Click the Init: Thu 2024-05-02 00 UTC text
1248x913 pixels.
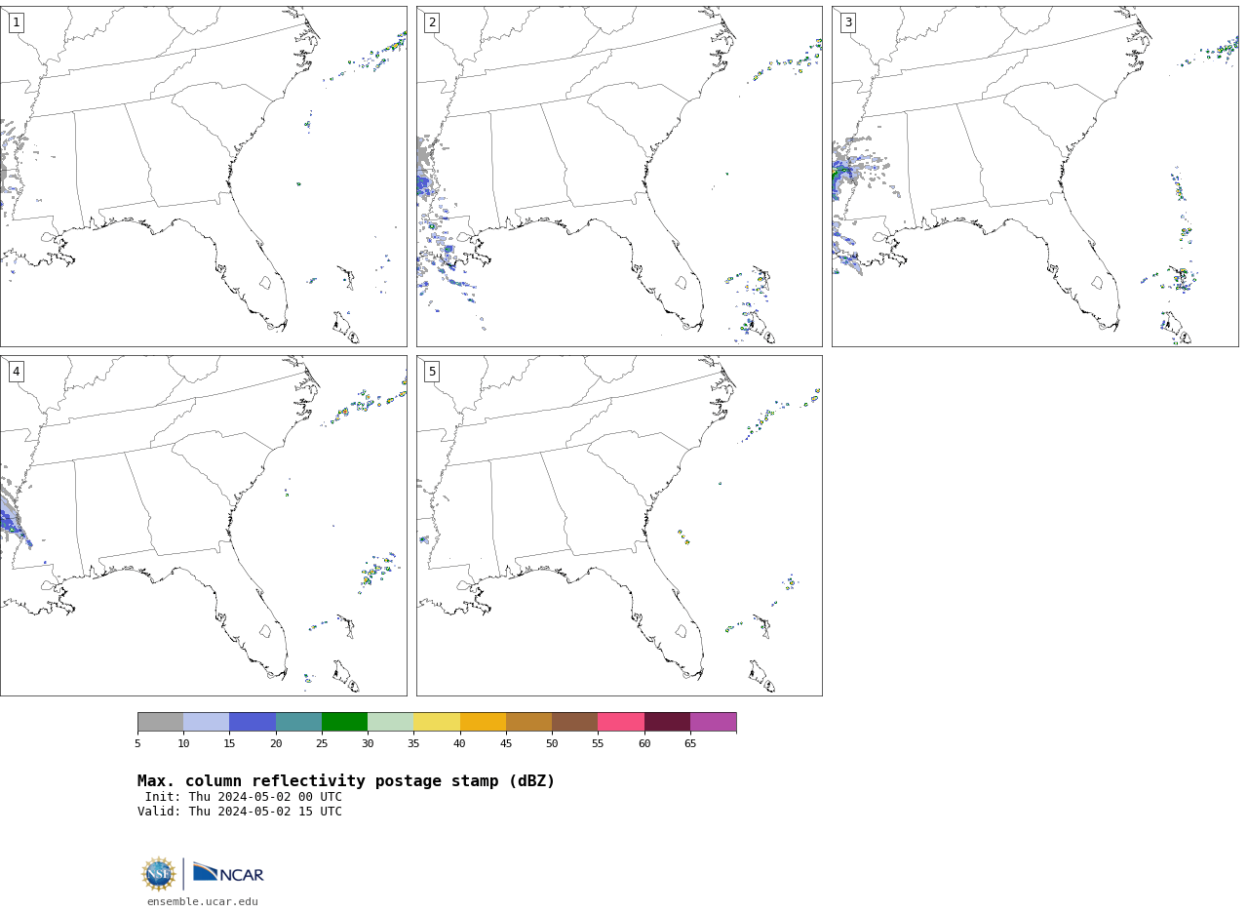tap(244, 797)
